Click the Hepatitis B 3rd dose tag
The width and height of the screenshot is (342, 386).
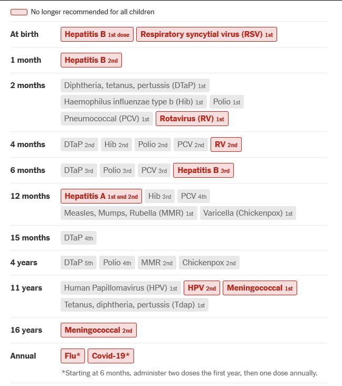click(203, 170)
